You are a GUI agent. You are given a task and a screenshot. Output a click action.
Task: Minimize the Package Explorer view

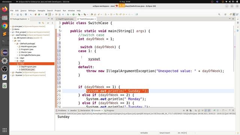point(48,19)
